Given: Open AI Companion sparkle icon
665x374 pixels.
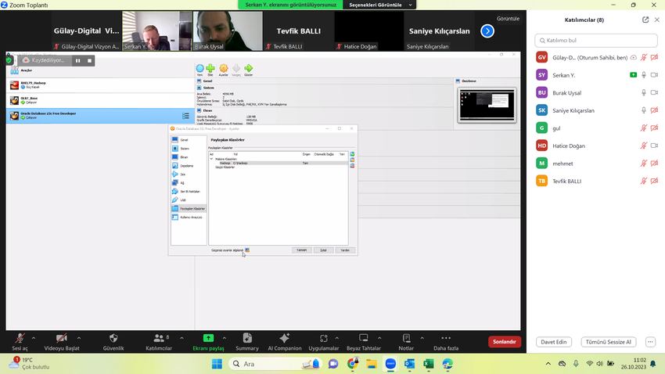Looking at the screenshot, I should (285, 338).
